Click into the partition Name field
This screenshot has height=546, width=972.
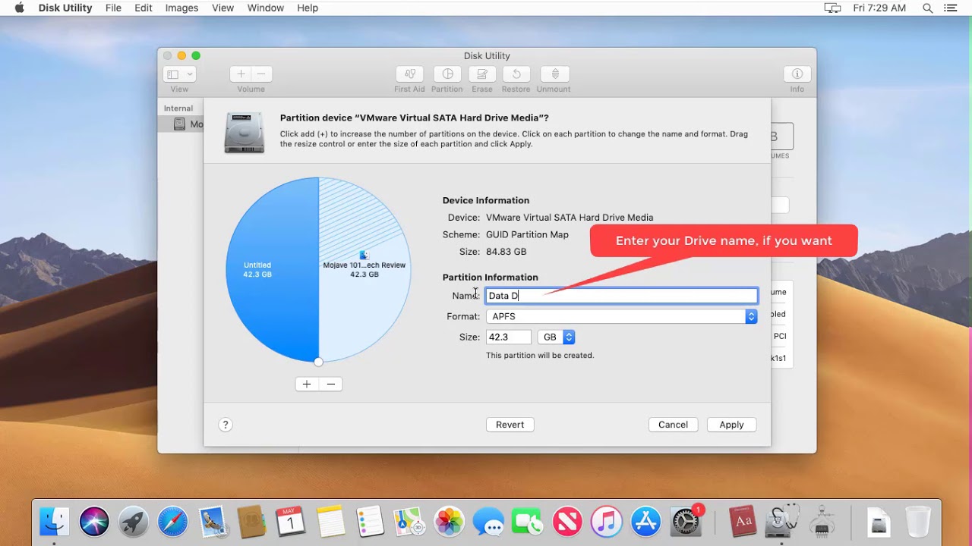(x=621, y=296)
